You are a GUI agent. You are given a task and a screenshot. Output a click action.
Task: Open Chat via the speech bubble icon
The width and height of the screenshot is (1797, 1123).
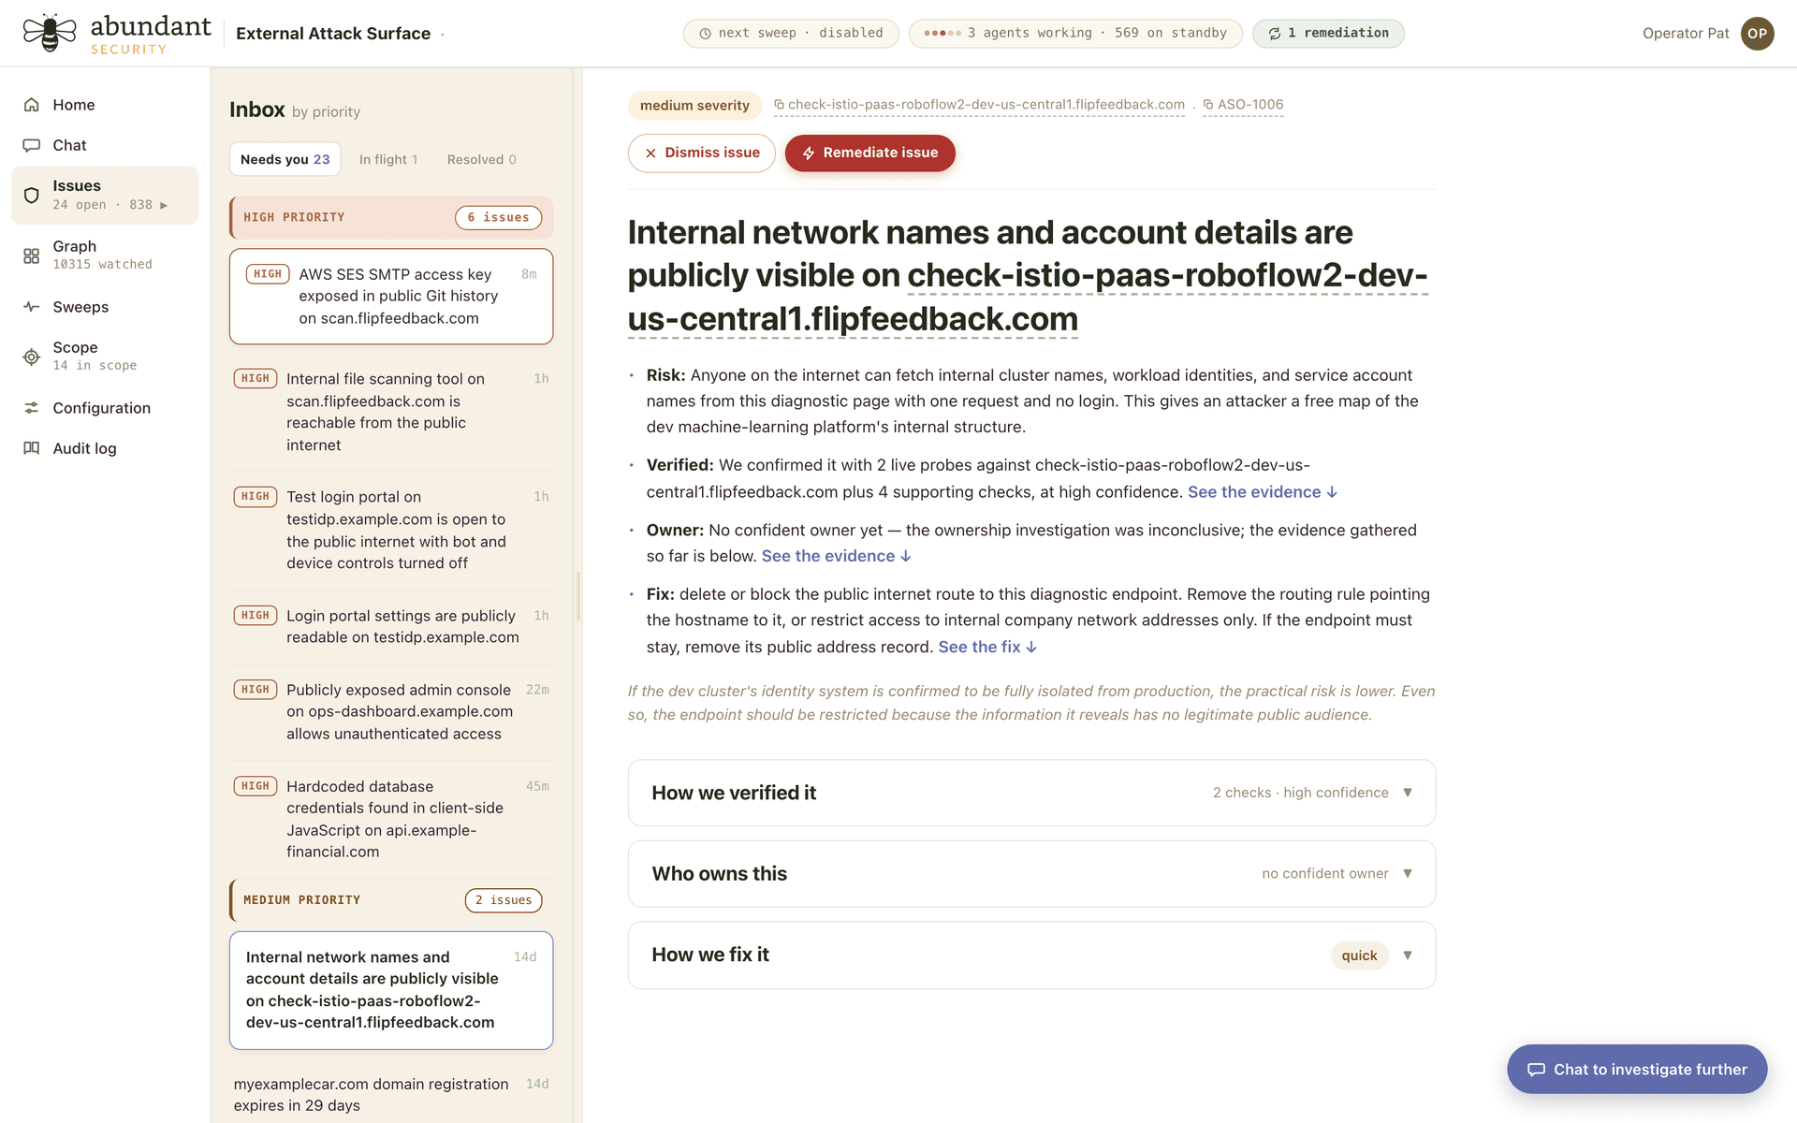click(32, 145)
